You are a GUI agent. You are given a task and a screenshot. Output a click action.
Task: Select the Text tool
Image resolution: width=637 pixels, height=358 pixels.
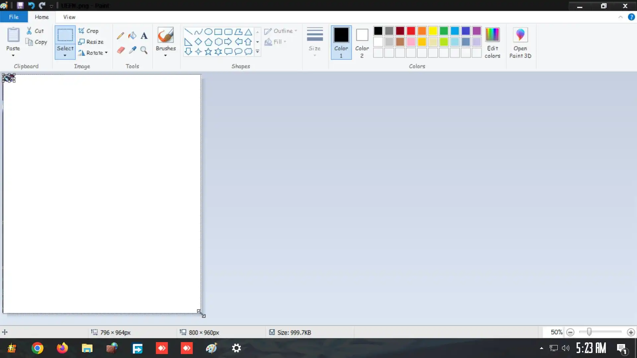[144, 35]
